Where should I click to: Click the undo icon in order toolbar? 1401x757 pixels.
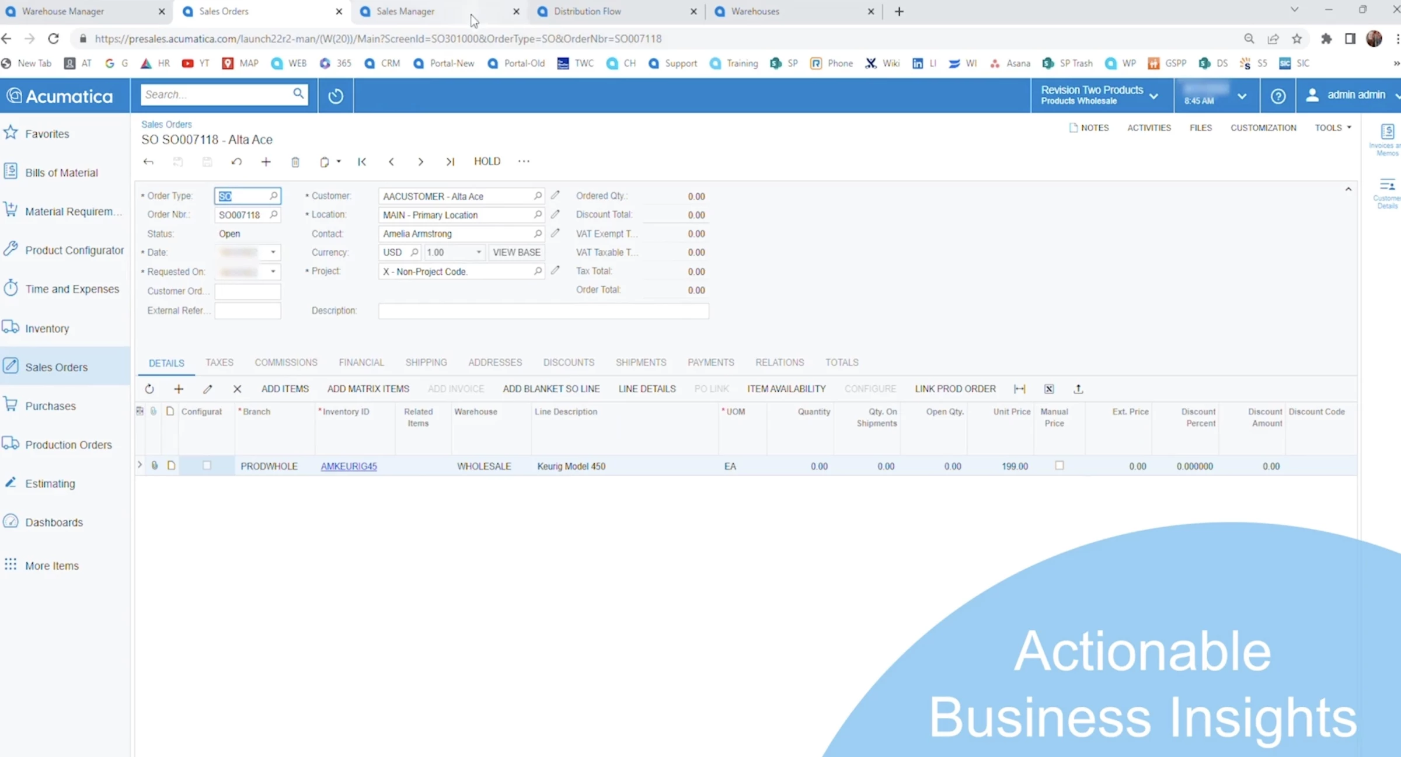pos(236,162)
